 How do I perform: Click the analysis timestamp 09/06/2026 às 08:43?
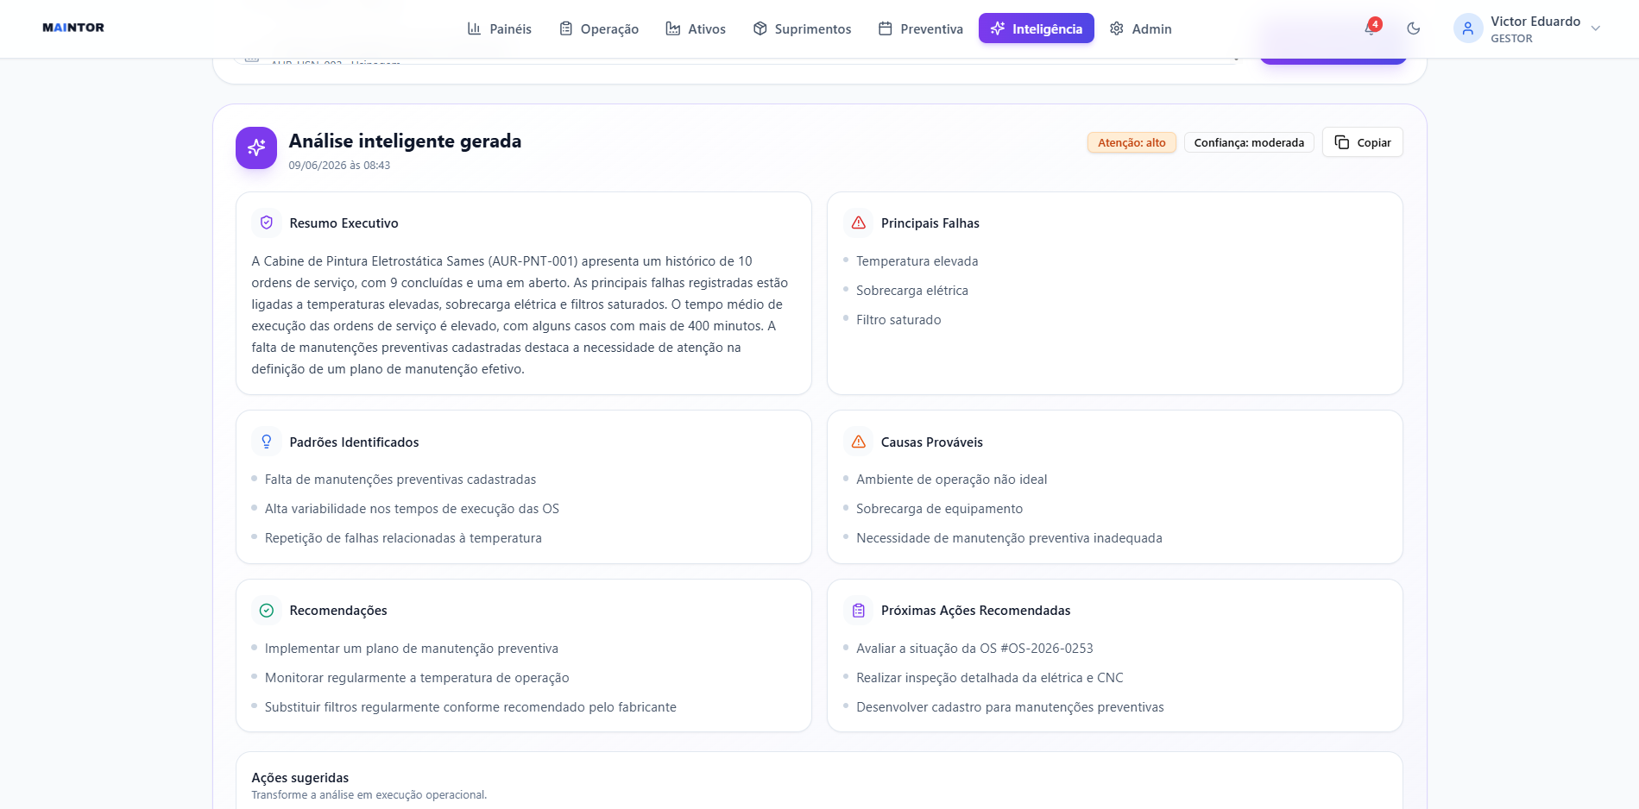click(339, 166)
